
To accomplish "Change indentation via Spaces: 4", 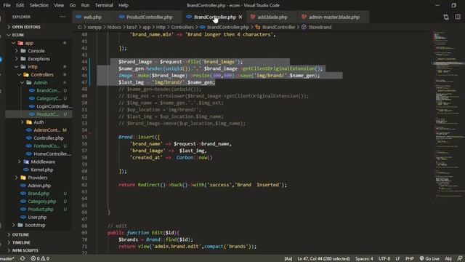I will (364, 259).
